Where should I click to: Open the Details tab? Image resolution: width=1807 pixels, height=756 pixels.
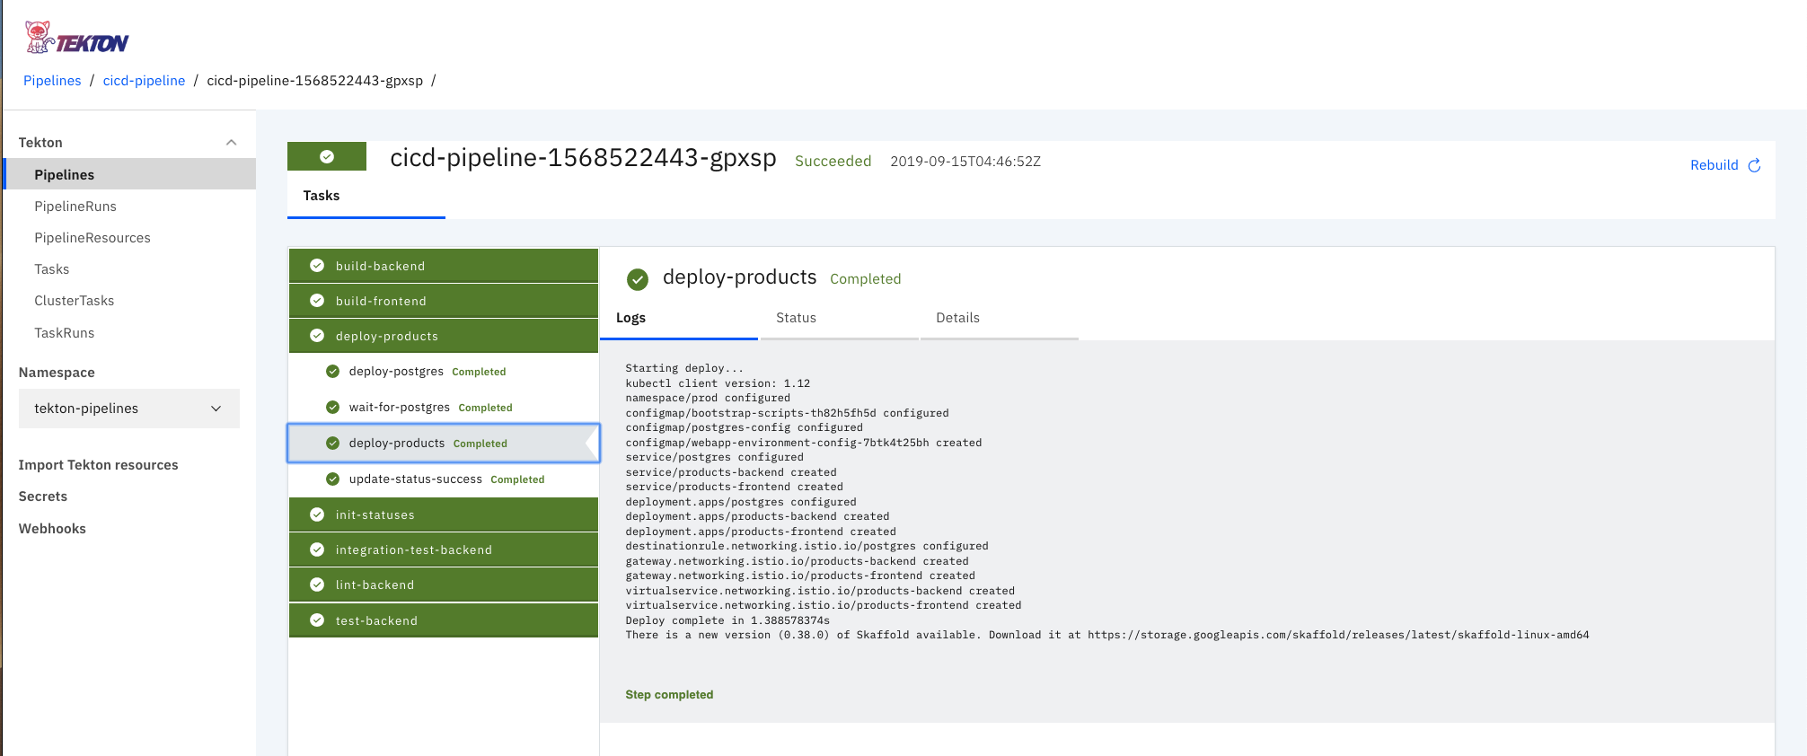click(1000, 319)
